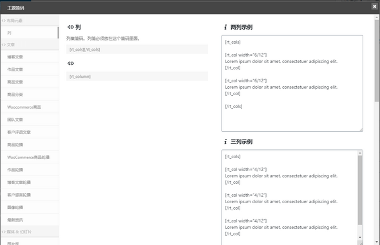This screenshot has width=380, height=245.
Task: Choose WooCommerce商品轮播 from sidebar list
Action: (x=30, y=157)
